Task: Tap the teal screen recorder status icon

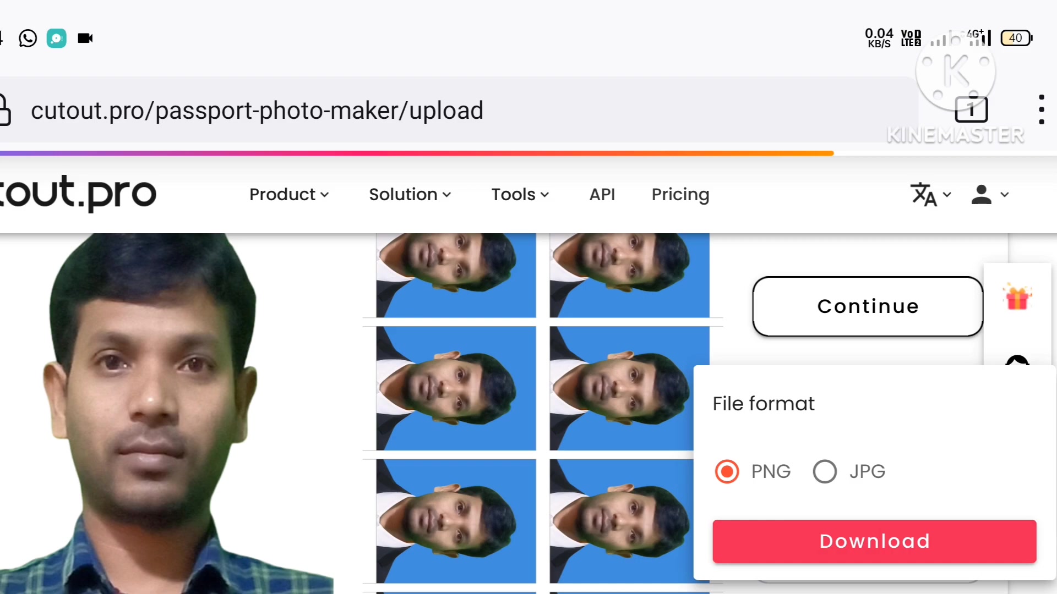Action: point(56,38)
